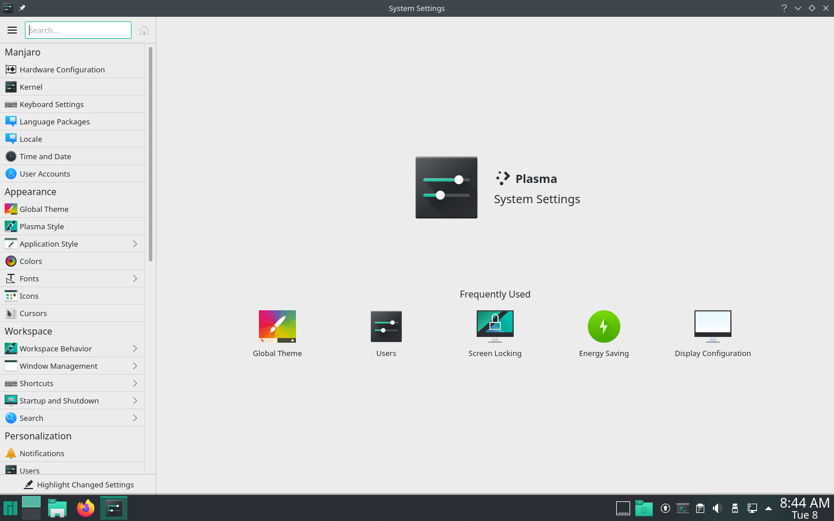This screenshot has width=834, height=521.
Task: Expand the Fonts chevron arrow
Action: click(135, 278)
